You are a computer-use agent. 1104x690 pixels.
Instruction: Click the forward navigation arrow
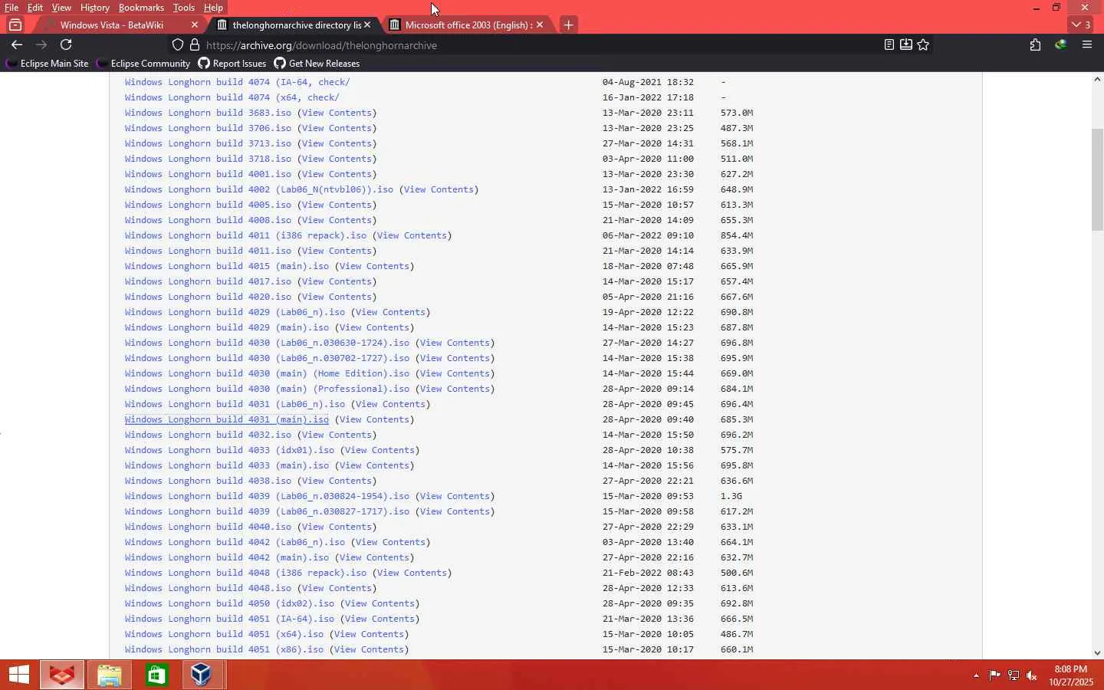point(41,44)
